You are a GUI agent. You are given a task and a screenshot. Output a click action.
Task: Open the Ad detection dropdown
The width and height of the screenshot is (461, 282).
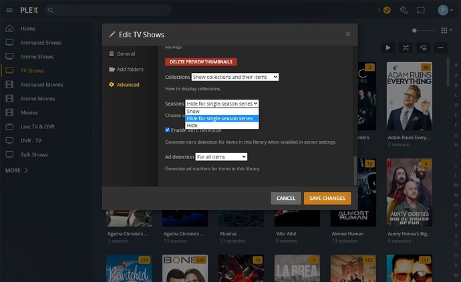[221, 157]
